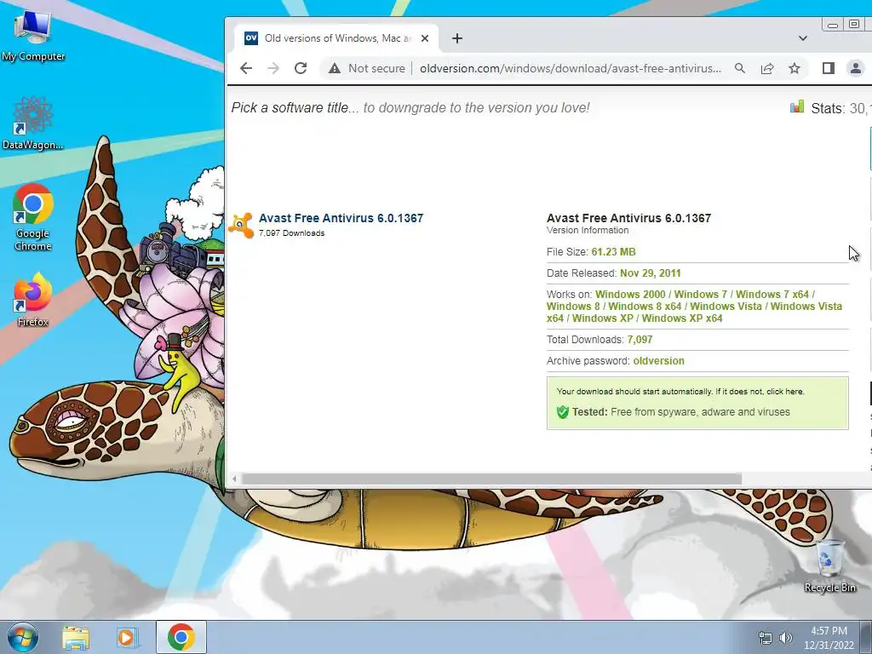Go back in Chrome
872x654 pixels.
(x=246, y=68)
